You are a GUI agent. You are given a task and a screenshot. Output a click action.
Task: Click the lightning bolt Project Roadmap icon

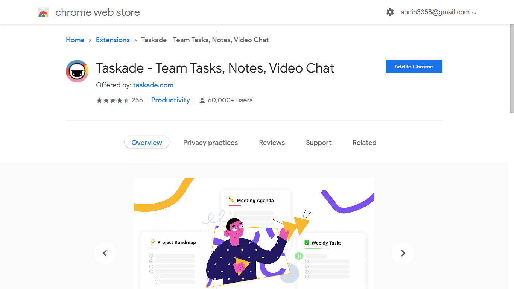(152, 242)
